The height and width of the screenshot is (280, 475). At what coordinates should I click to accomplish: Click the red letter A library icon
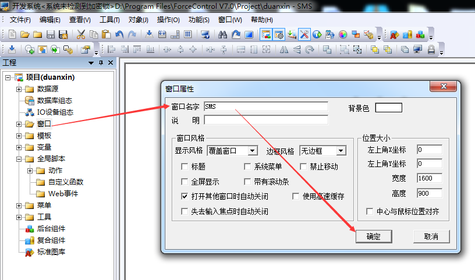point(395,34)
